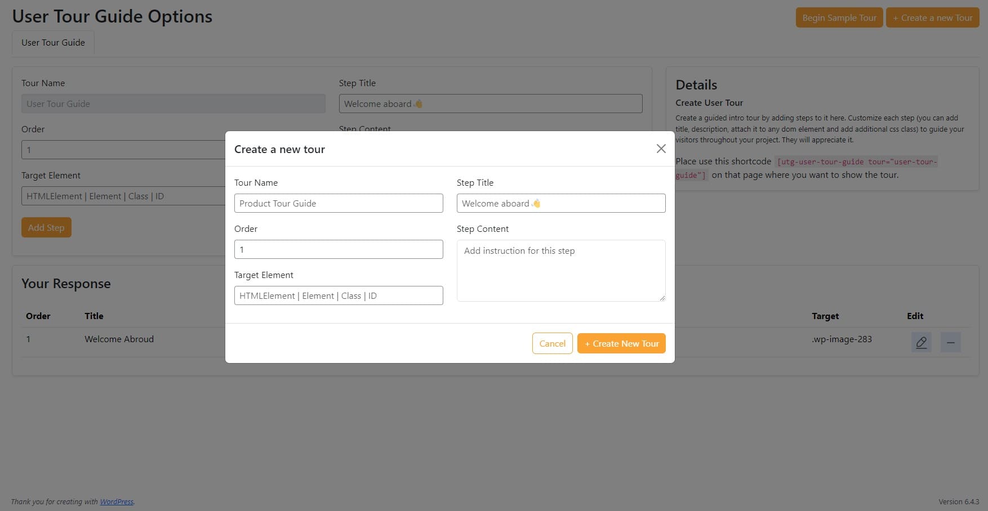The image size is (988, 511).
Task: Click the background Step Title input field
Action: point(490,104)
